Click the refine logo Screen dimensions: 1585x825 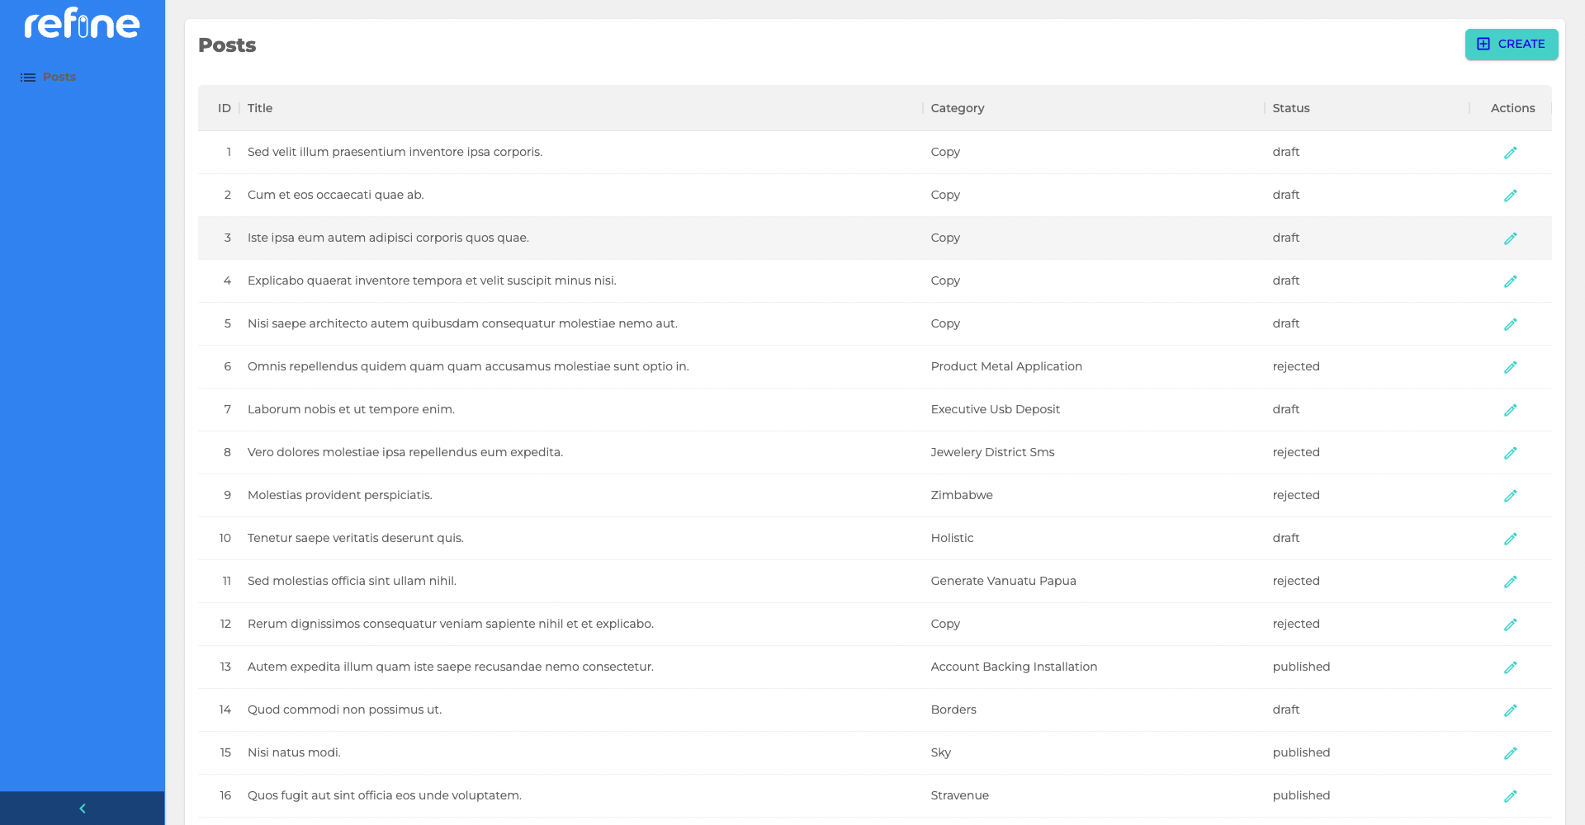(81, 23)
